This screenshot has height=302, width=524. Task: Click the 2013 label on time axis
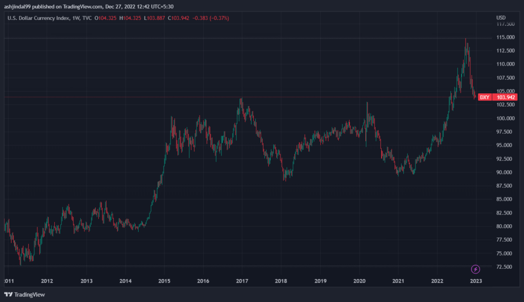point(86,281)
